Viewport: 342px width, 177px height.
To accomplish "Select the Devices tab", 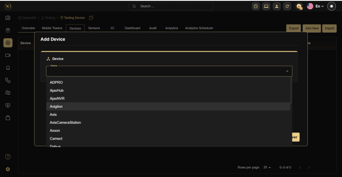I will click(x=75, y=28).
